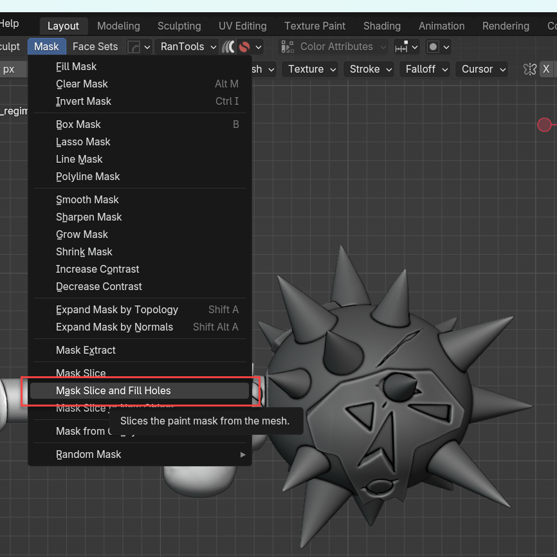Image resolution: width=557 pixels, height=557 pixels.
Task: Switch to the Sculpting workspace tab
Action: (x=179, y=26)
